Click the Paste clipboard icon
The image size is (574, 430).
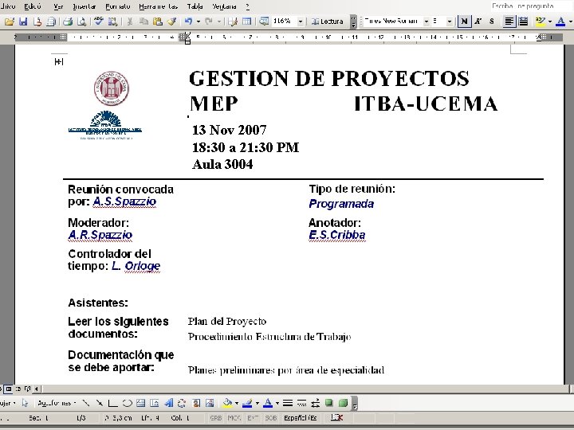tap(157, 21)
